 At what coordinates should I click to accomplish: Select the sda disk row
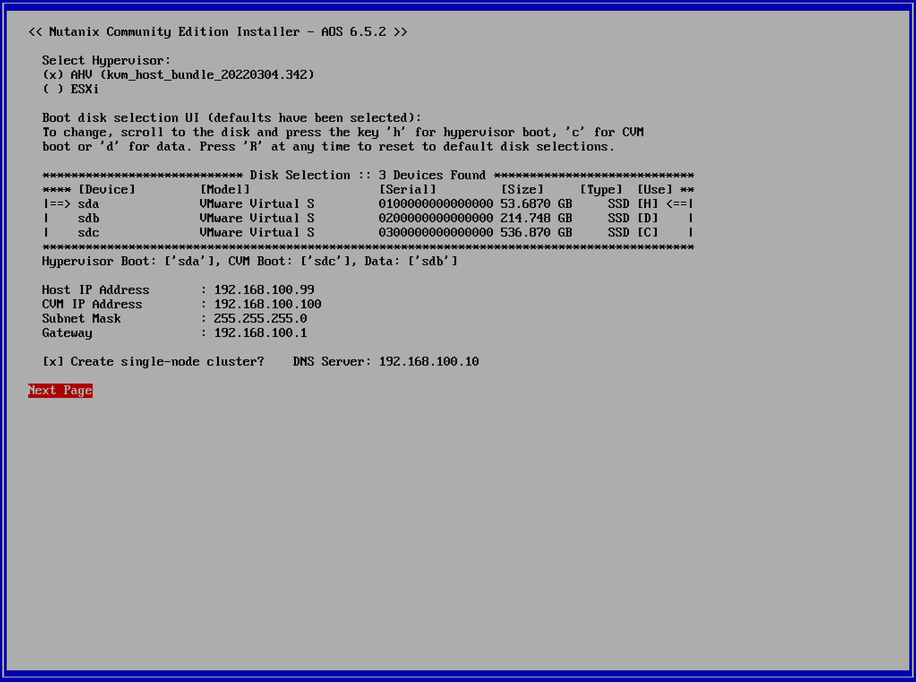click(x=89, y=204)
